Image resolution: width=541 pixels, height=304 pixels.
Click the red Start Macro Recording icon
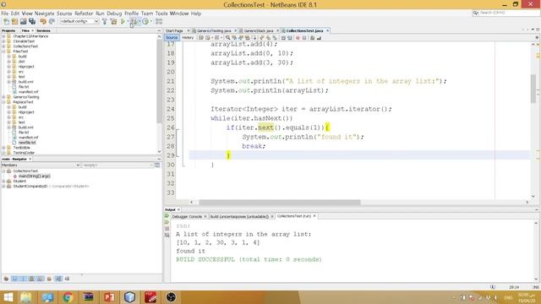(298, 37)
